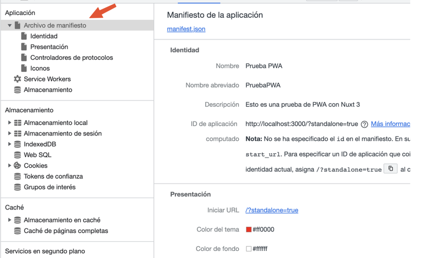Viewport: 432px width, 258px height.
Task: Click the white background color swatch
Action: [x=249, y=249]
